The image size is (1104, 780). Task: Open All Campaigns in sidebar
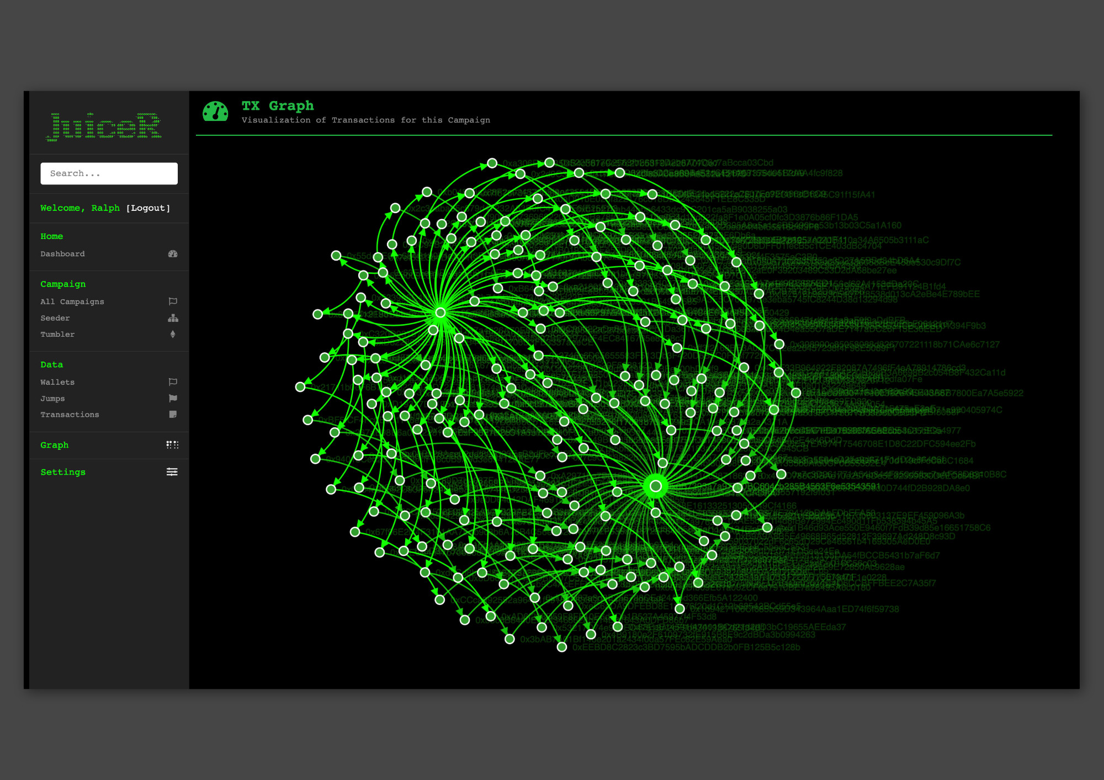(x=72, y=301)
